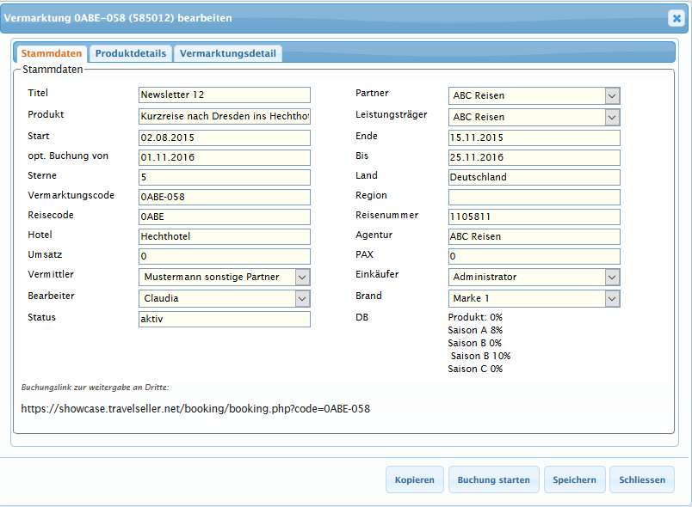Image resolution: width=692 pixels, height=507 pixels.
Task: Click the booking link URL text
Action: click(195, 409)
